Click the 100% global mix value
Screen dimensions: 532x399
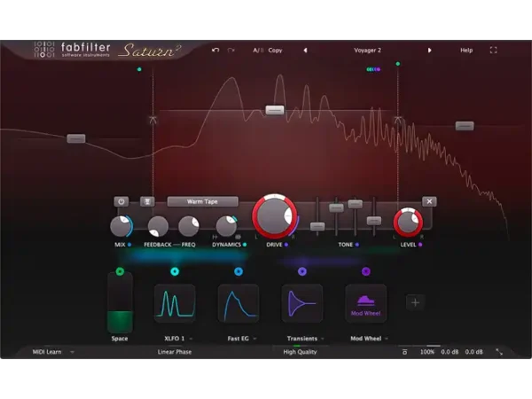click(x=427, y=352)
